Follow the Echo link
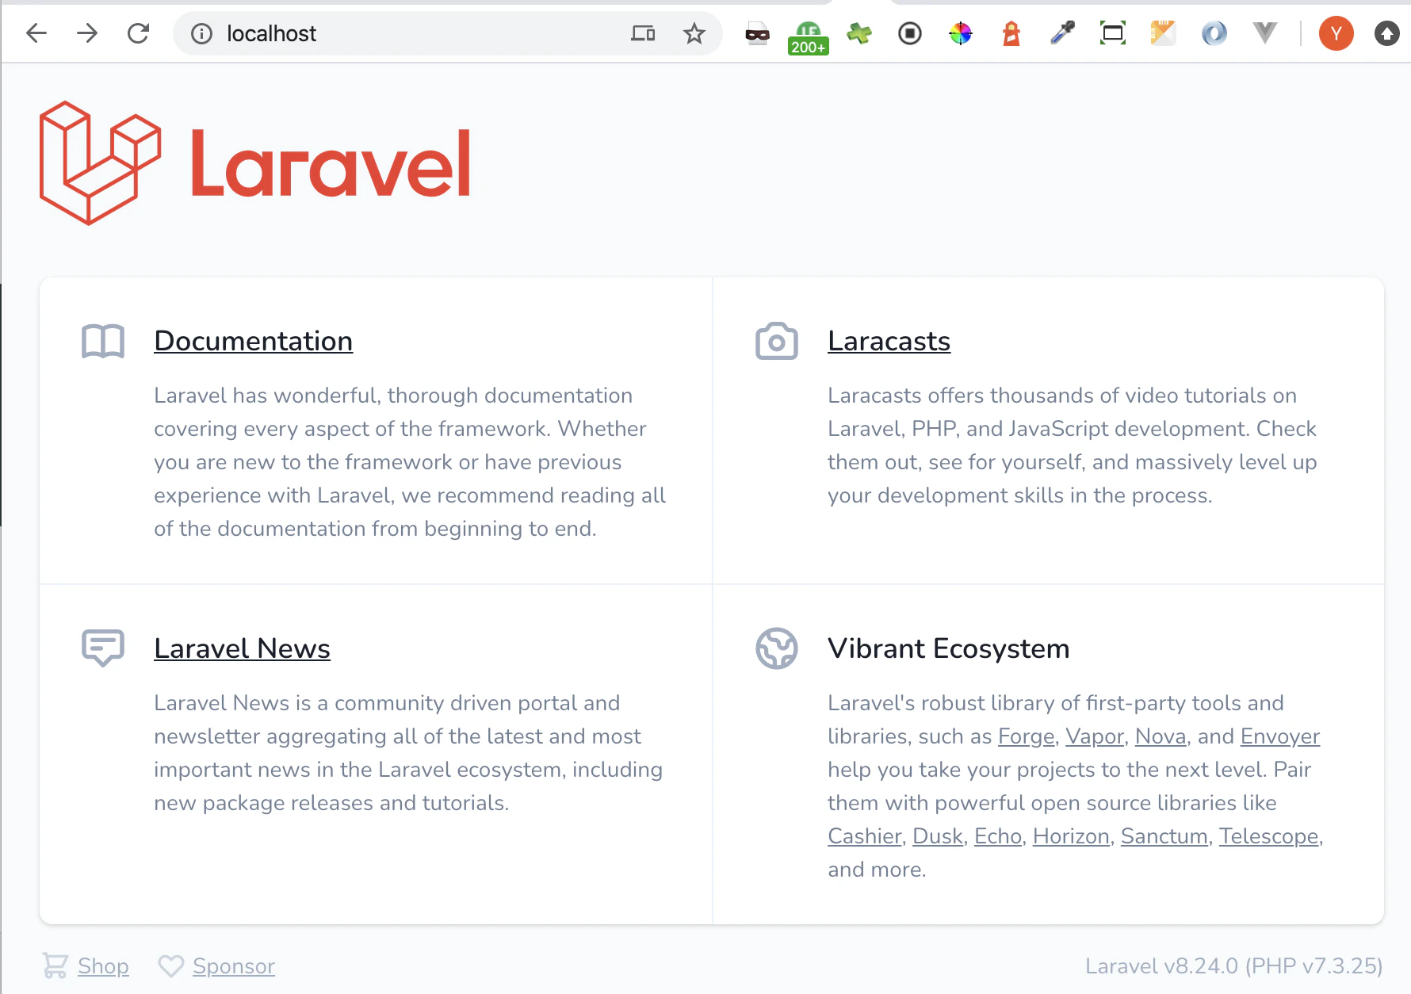Image resolution: width=1411 pixels, height=994 pixels. (998, 836)
